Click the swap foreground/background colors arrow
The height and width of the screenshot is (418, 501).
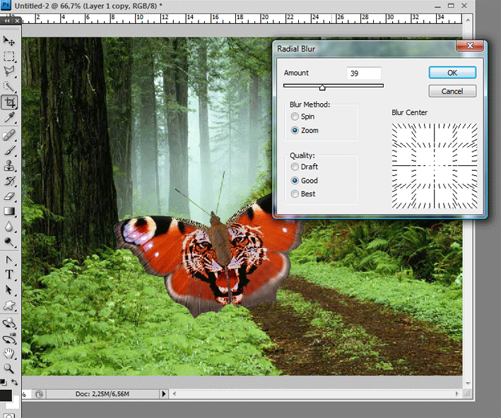(x=14, y=382)
